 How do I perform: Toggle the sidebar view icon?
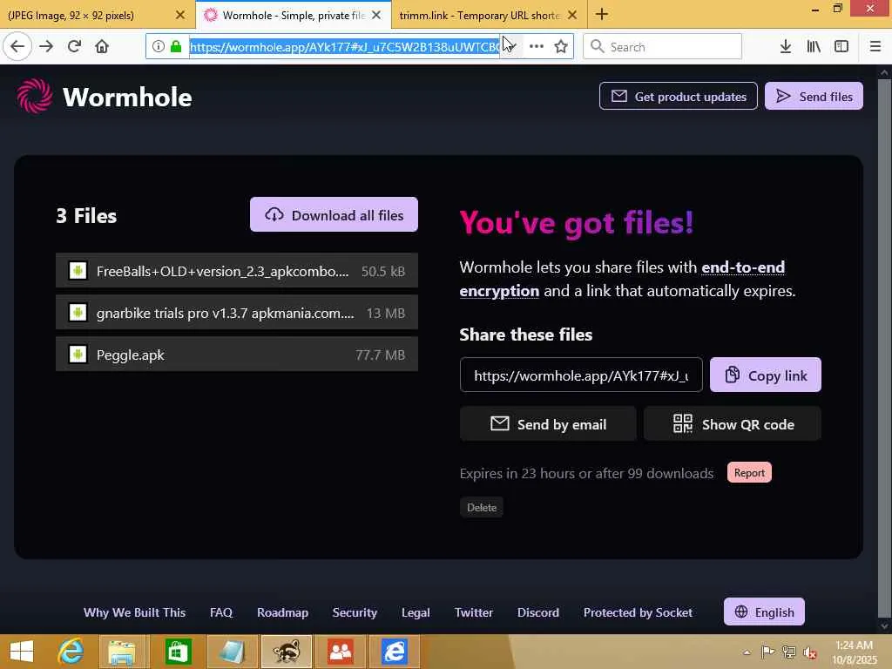[841, 46]
